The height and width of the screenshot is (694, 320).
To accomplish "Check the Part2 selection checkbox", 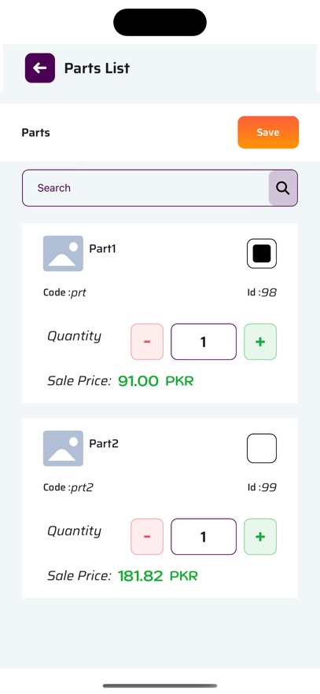I will (262, 448).
